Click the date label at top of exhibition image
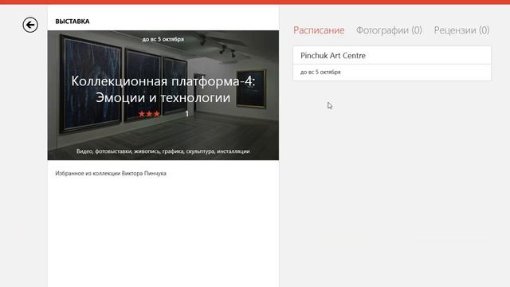Screen dimensions: 510x287 tap(163, 39)
